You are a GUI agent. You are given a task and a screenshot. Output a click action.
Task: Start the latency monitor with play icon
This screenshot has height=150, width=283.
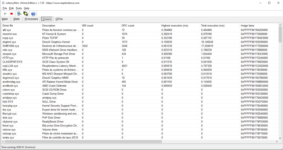click(x=5, y=14)
